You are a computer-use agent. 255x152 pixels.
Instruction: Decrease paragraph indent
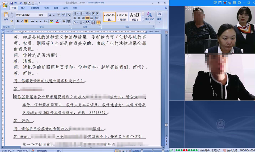[x=93, y=14]
